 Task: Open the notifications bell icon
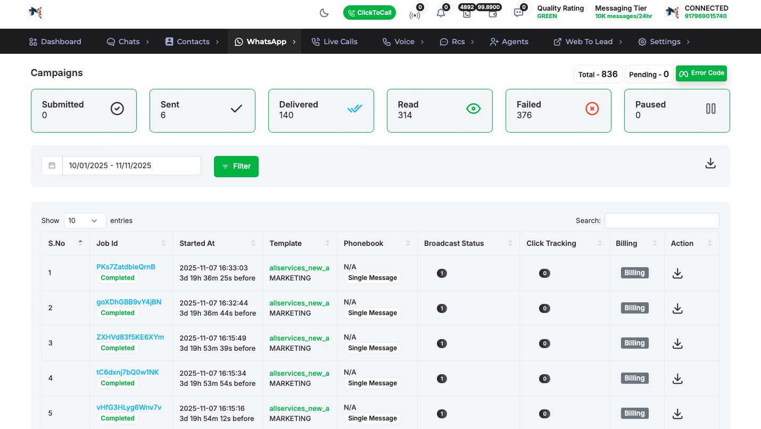tap(441, 13)
